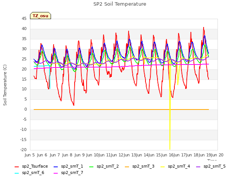Toggle sp2_smT_6 legend entry
The image size is (240, 180).
[29, 172]
